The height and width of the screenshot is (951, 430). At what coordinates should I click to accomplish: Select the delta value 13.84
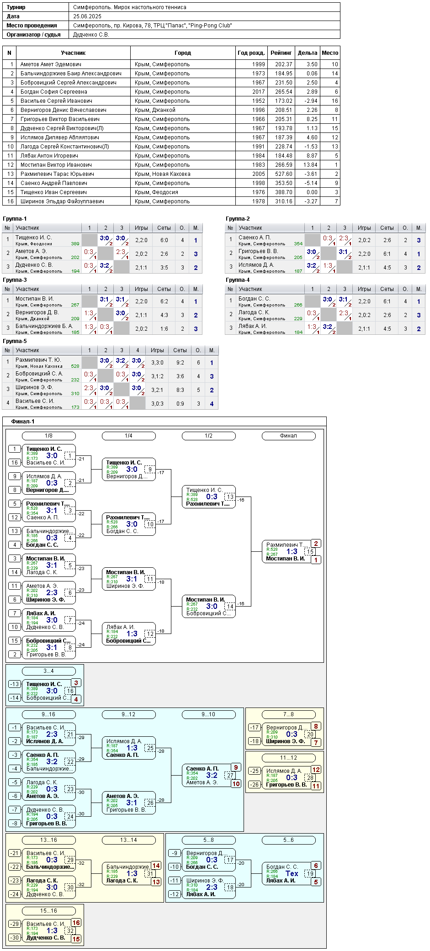click(311, 165)
